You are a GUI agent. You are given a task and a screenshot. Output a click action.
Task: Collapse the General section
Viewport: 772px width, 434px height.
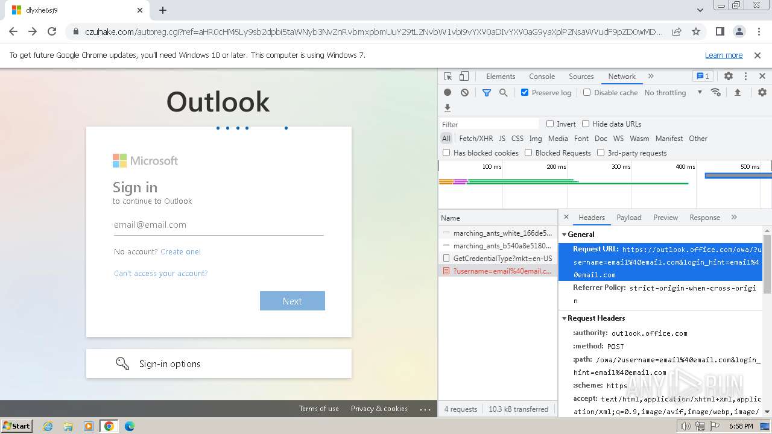tap(565, 234)
